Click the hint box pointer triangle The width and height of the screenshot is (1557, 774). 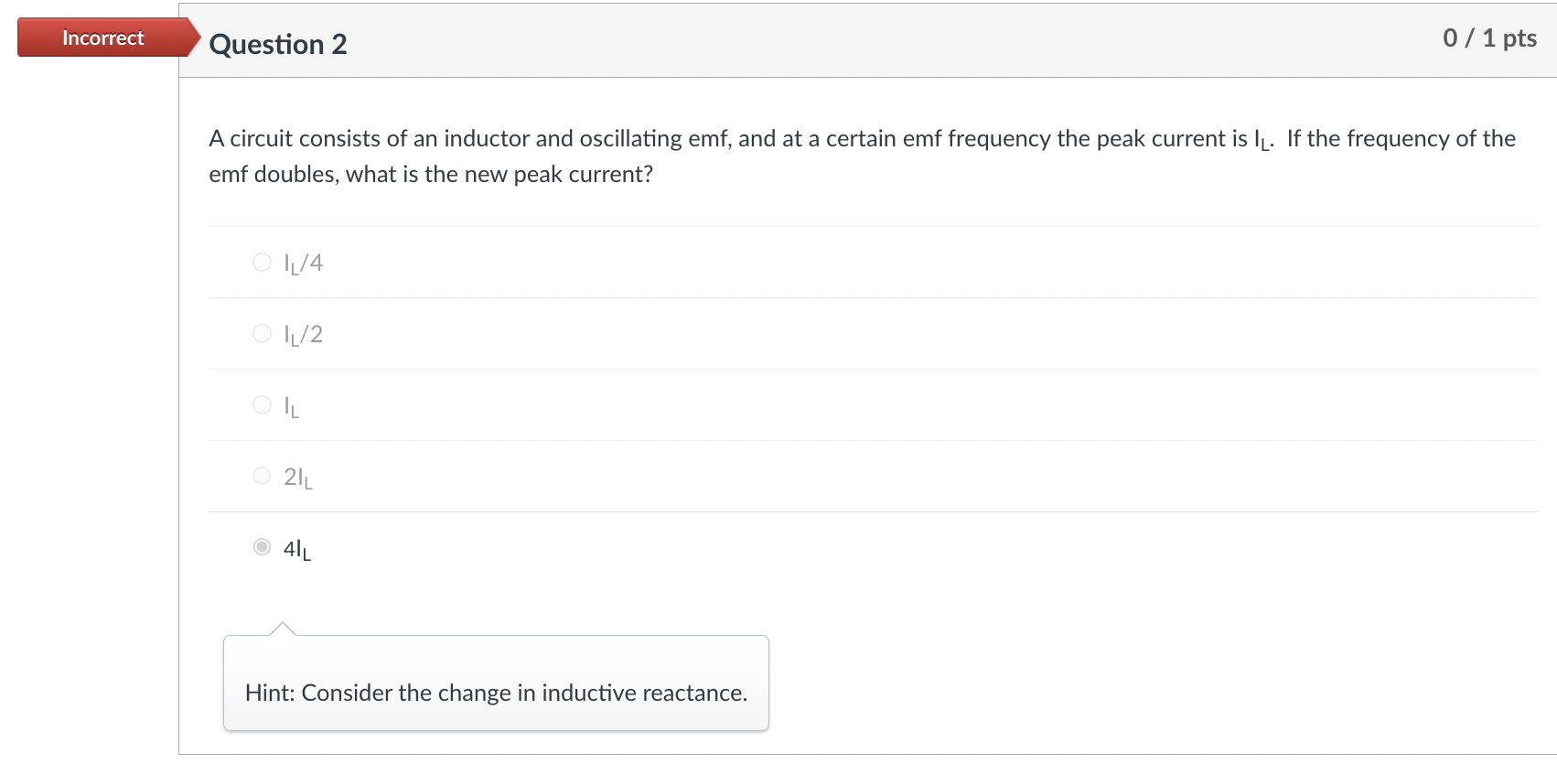(x=283, y=629)
